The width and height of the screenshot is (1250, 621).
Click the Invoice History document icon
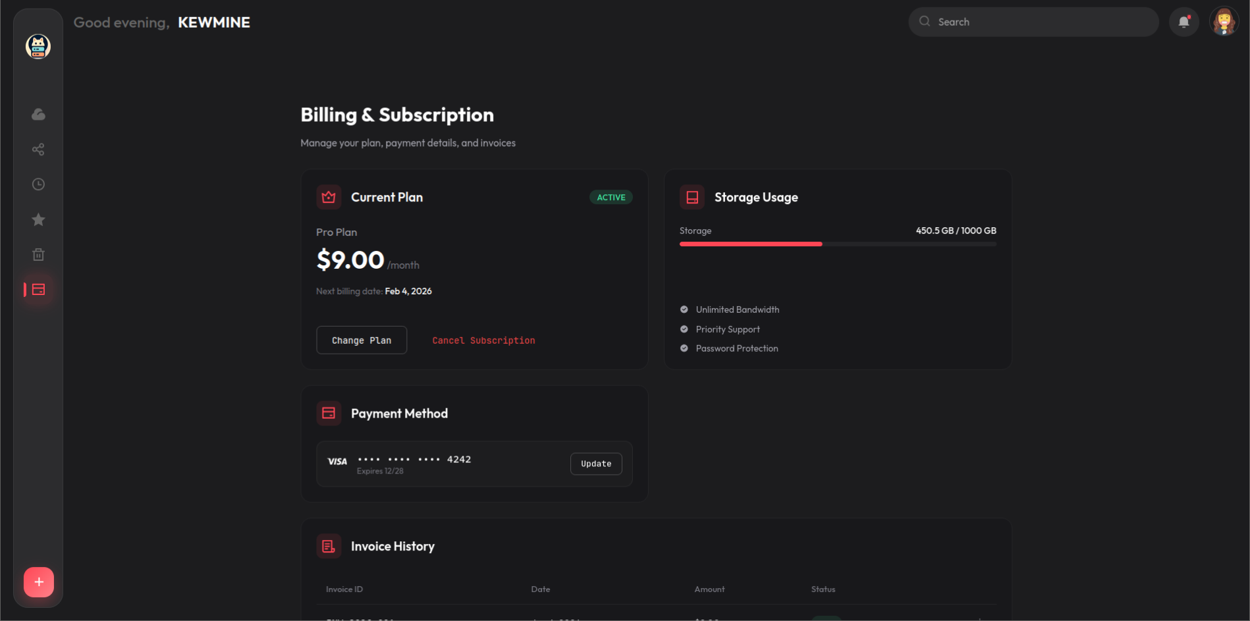click(329, 546)
